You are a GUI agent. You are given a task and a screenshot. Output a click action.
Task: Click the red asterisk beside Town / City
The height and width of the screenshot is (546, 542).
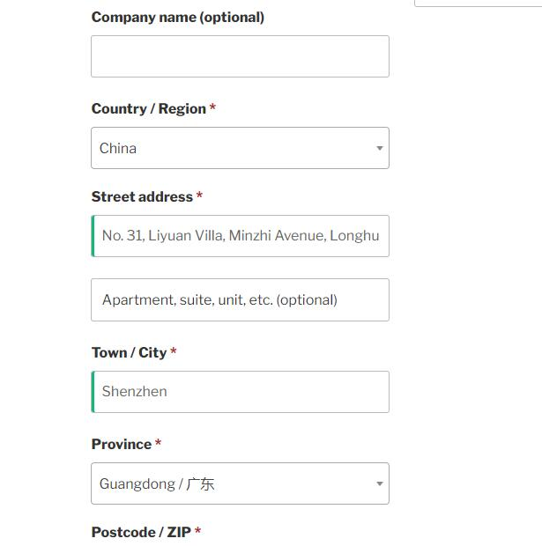coord(174,350)
